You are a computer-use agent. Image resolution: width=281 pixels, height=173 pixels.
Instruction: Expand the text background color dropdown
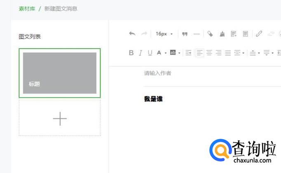point(179,53)
